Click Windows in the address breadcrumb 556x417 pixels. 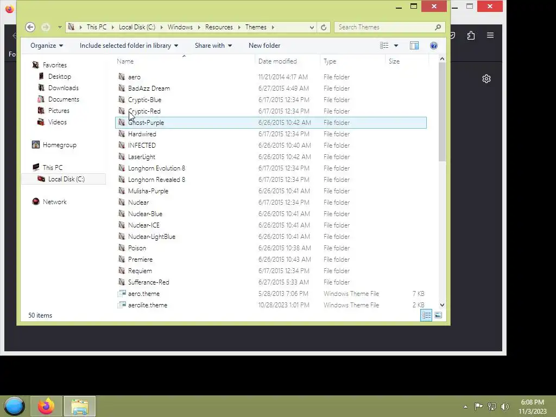tap(180, 27)
